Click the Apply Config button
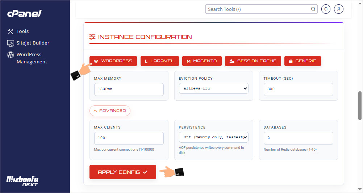 pos(123,172)
